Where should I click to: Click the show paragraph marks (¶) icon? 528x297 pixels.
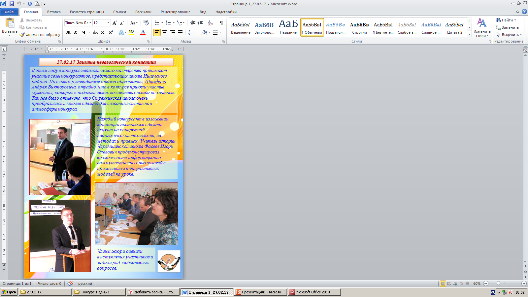221,23
